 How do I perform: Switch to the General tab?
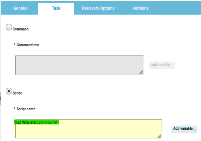coord(20,8)
